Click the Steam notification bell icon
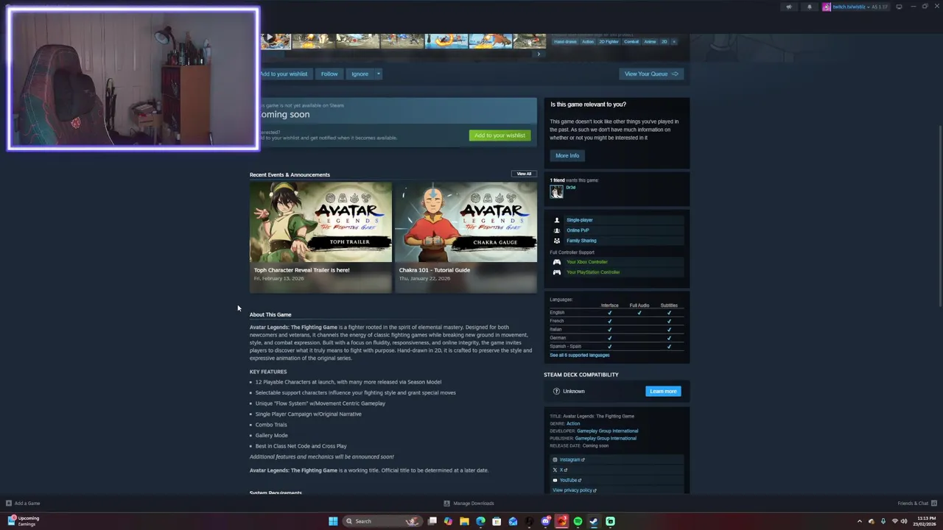Viewport: 943px width, 530px height. tap(809, 7)
